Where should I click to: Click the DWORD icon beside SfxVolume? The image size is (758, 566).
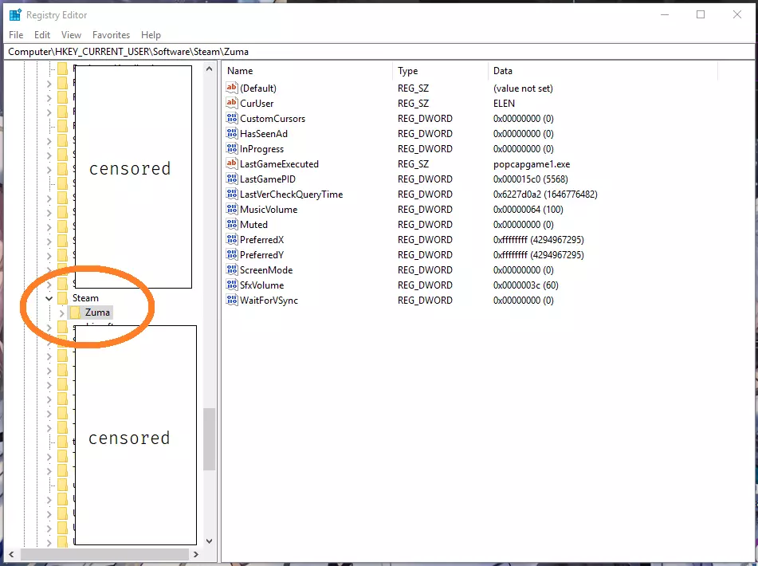pos(232,285)
